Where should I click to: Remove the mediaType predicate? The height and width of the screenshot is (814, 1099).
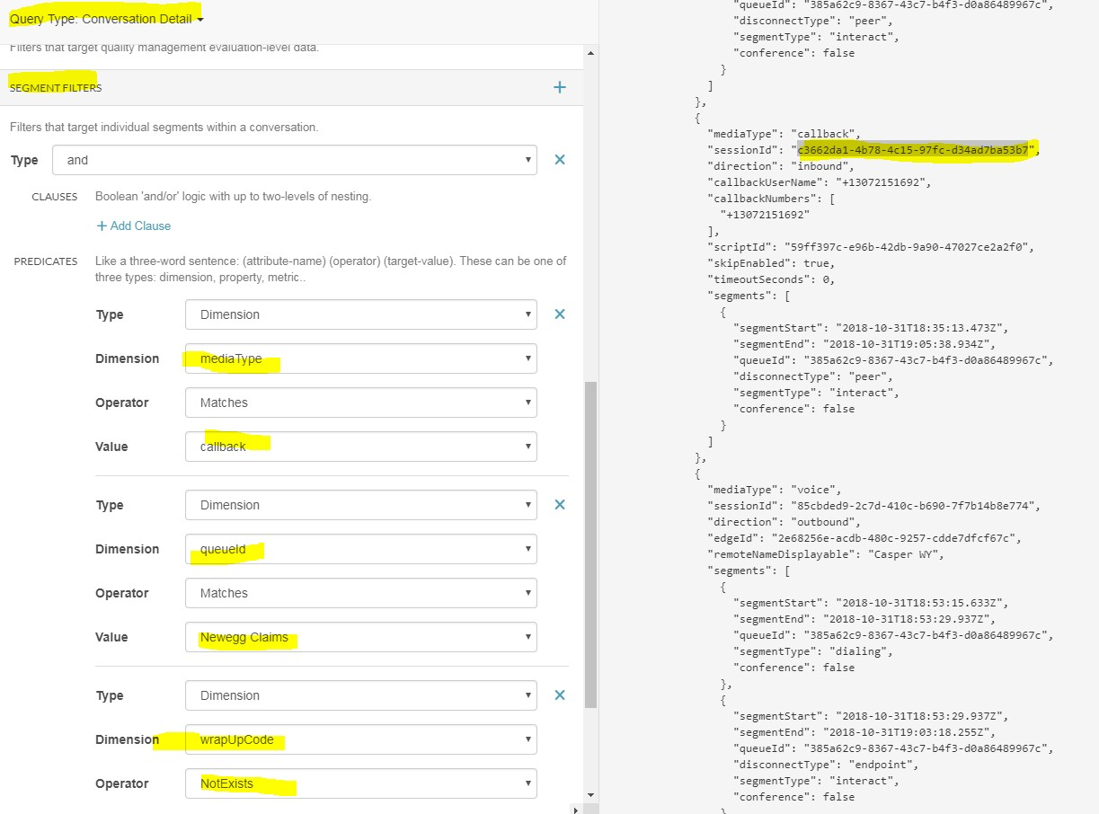click(560, 314)
